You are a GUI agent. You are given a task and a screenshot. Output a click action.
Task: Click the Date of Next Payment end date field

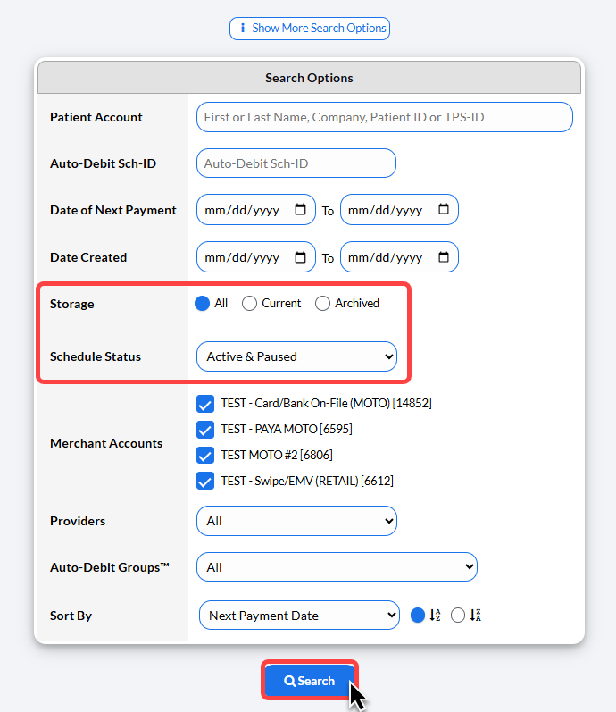pyautogui.click(x=399, y=209)
